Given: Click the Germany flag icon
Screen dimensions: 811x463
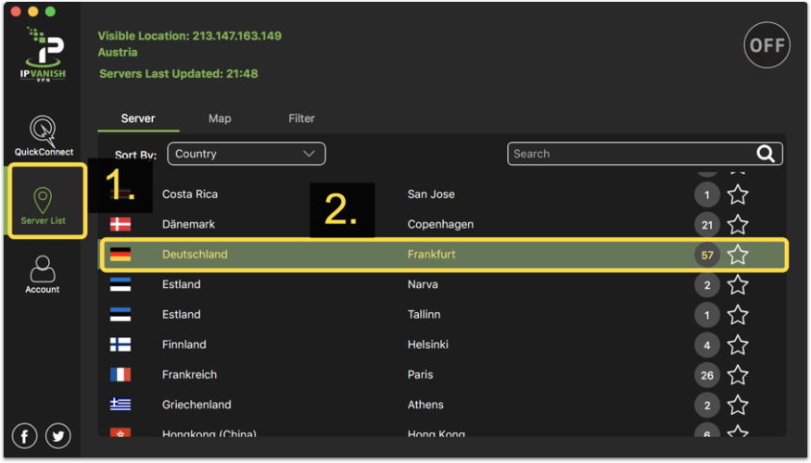Looking at the screenshot, I should point(120,255).
